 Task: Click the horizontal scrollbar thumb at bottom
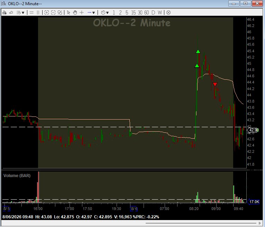201,223
